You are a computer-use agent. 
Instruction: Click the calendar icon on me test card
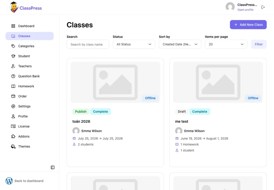(177, 138)
